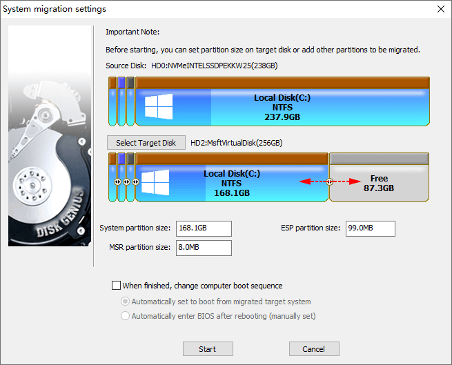Click Windows logo on target disk partition
The height and width of the screenshot is (365, 452).
pyautogui.click(x=155, y=182)
